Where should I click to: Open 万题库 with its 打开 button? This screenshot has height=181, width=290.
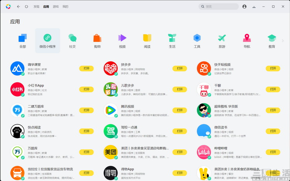point(87,152)
